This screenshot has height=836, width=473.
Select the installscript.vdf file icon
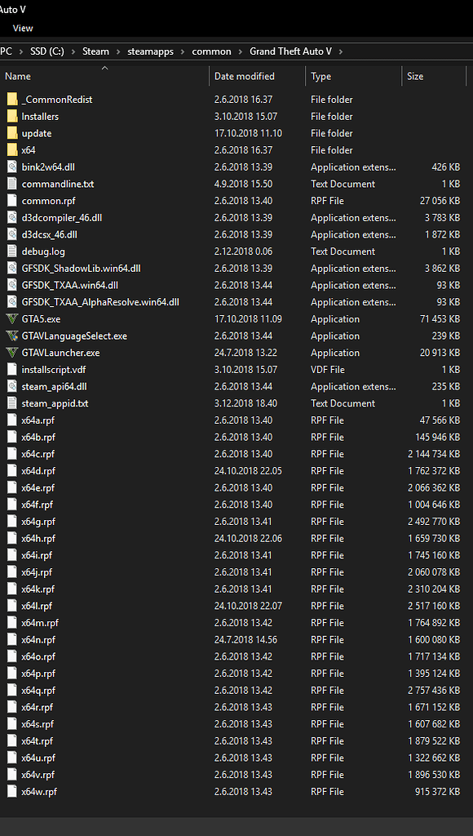tap(11, 369)
